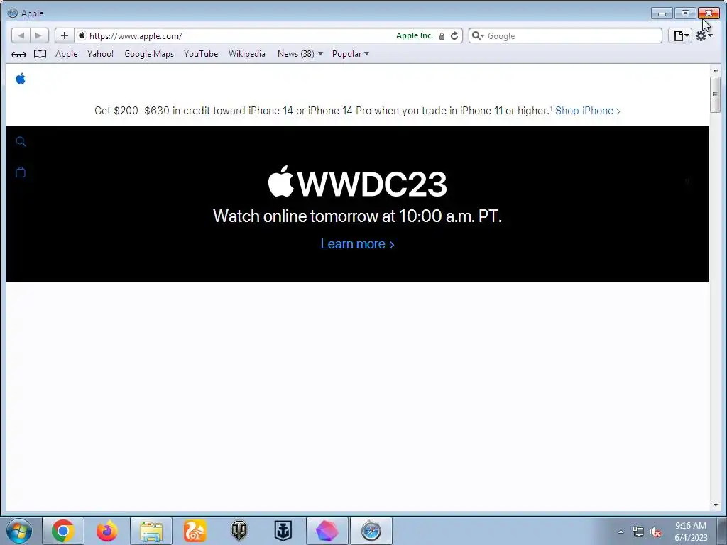Launch Firefox from the taskbar
This screenshot has height=545, width=727.
(106, 531)
